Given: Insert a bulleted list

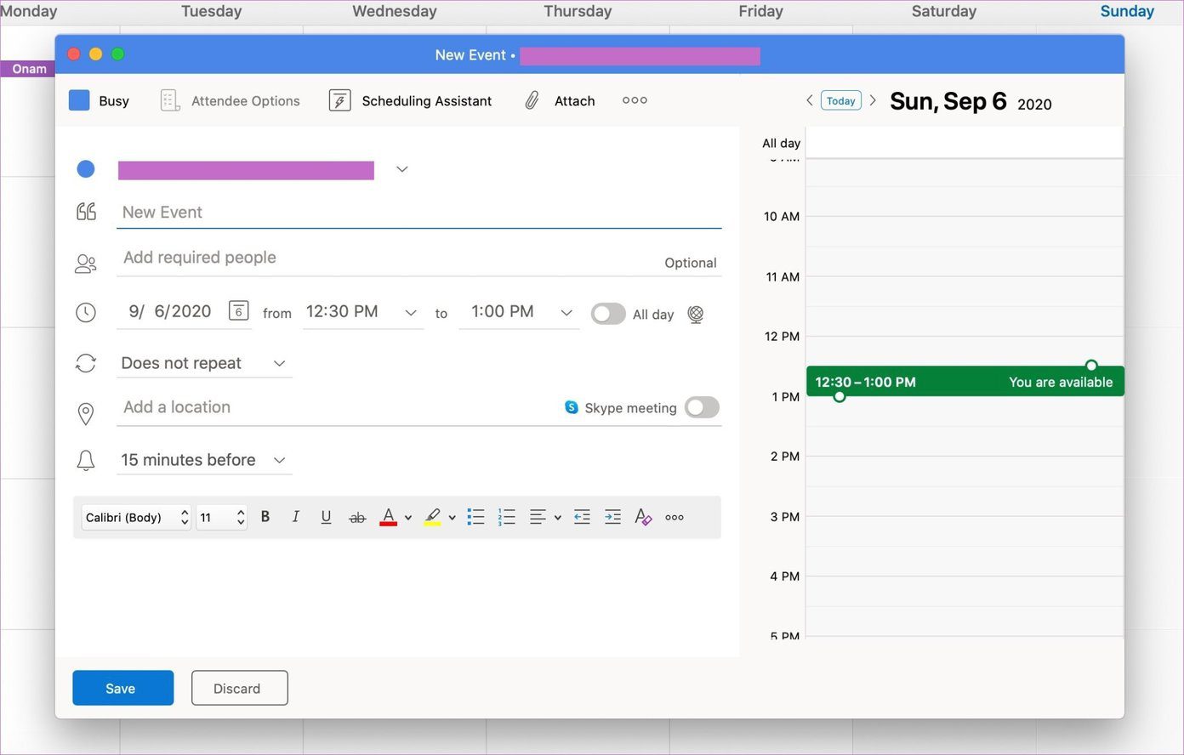Looking at the screenshot, I should (475, 517).
